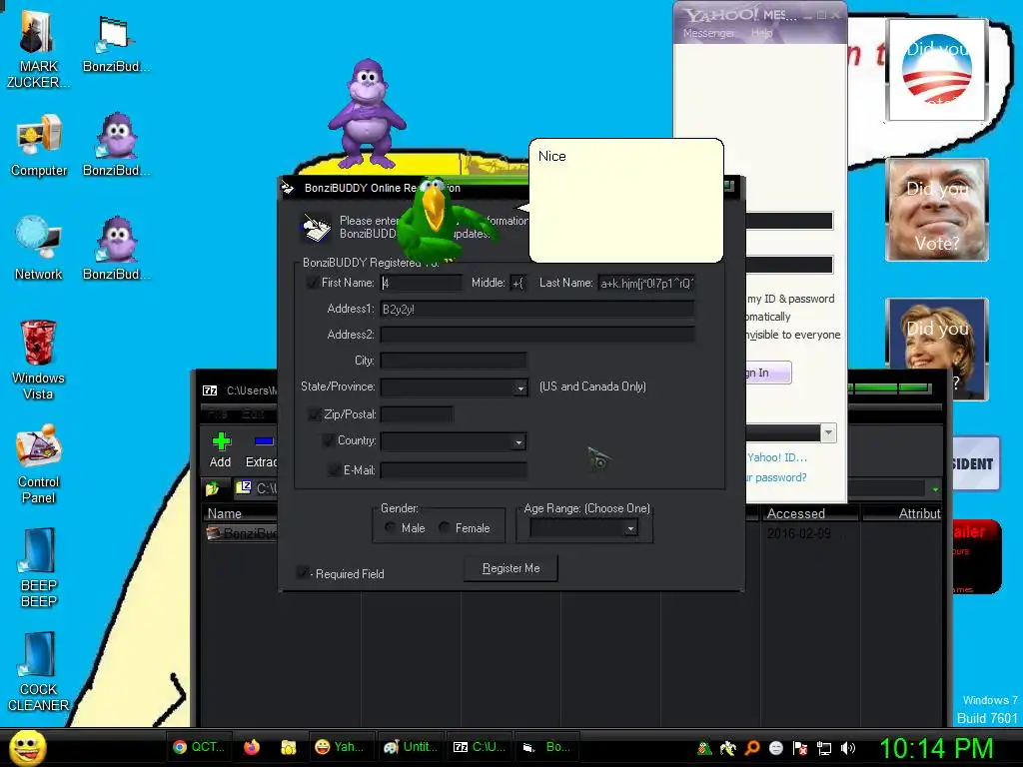Open the file folder taskbar icon
The width and height of the screenshot is (1023, 767).
[289, 747]
